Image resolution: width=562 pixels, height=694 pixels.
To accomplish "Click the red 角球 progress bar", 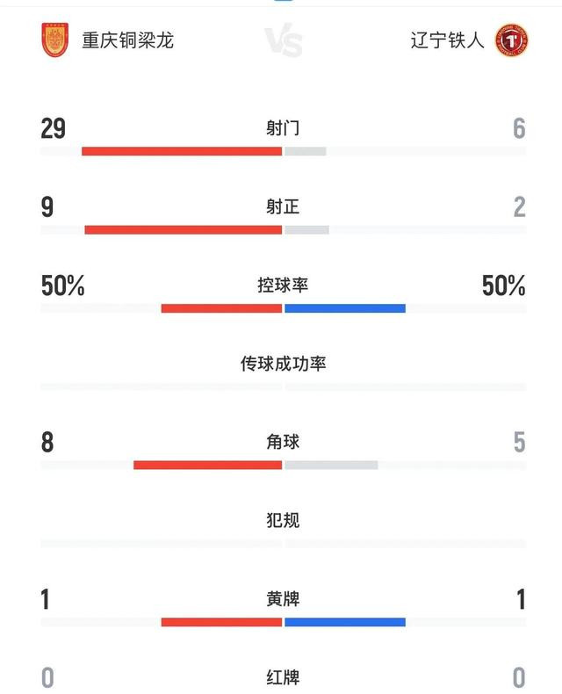I will [x=207, y=465].
